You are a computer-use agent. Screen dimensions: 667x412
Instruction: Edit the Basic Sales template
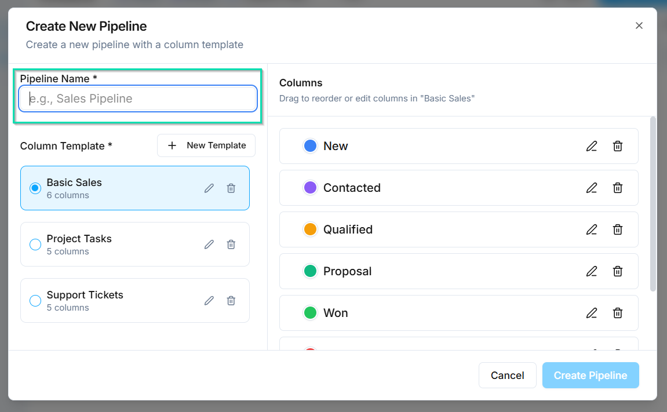point(209,188)
